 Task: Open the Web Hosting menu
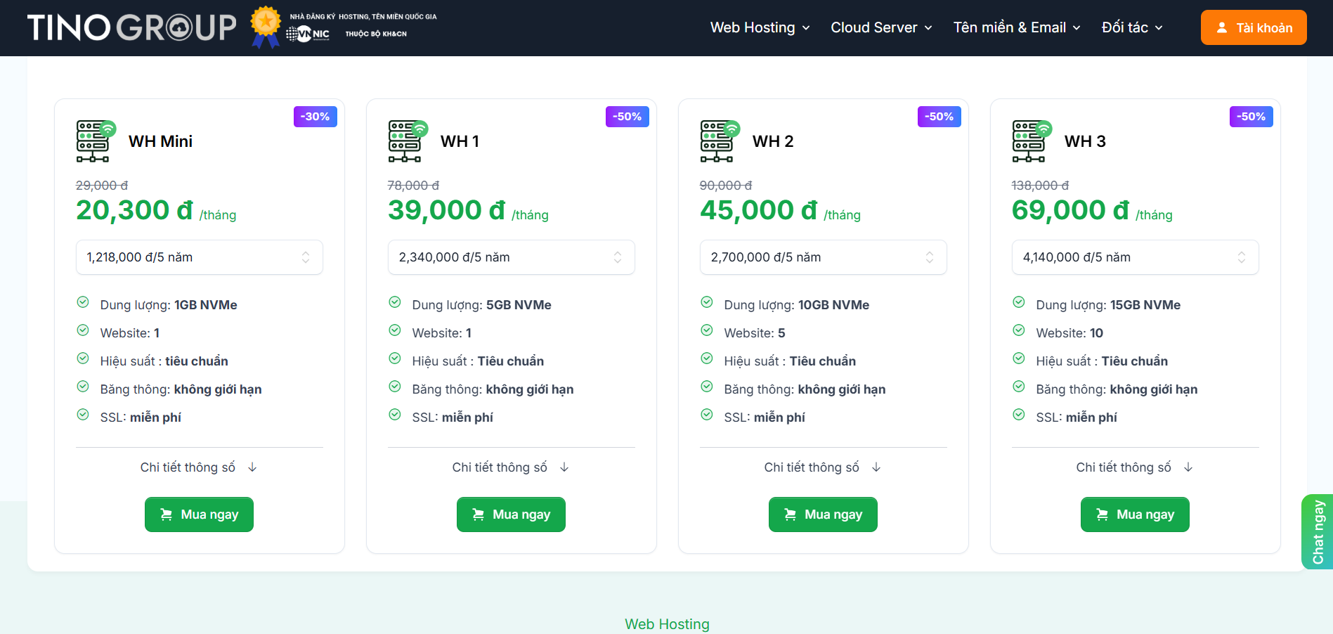[x=760, y=27]
